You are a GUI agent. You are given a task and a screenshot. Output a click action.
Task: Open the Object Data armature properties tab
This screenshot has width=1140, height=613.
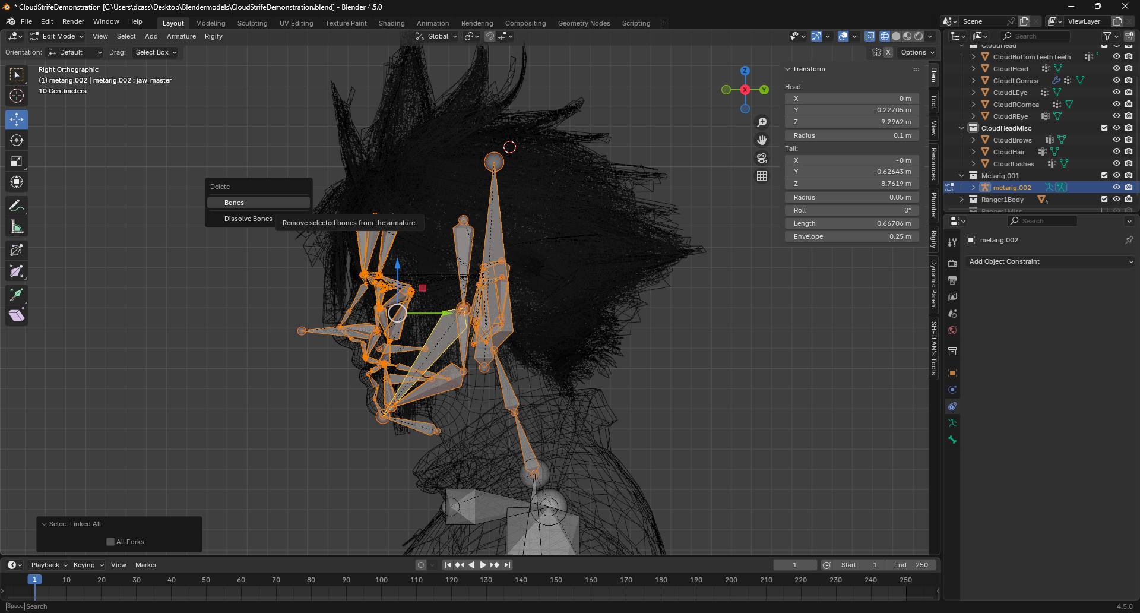[952, 423]
